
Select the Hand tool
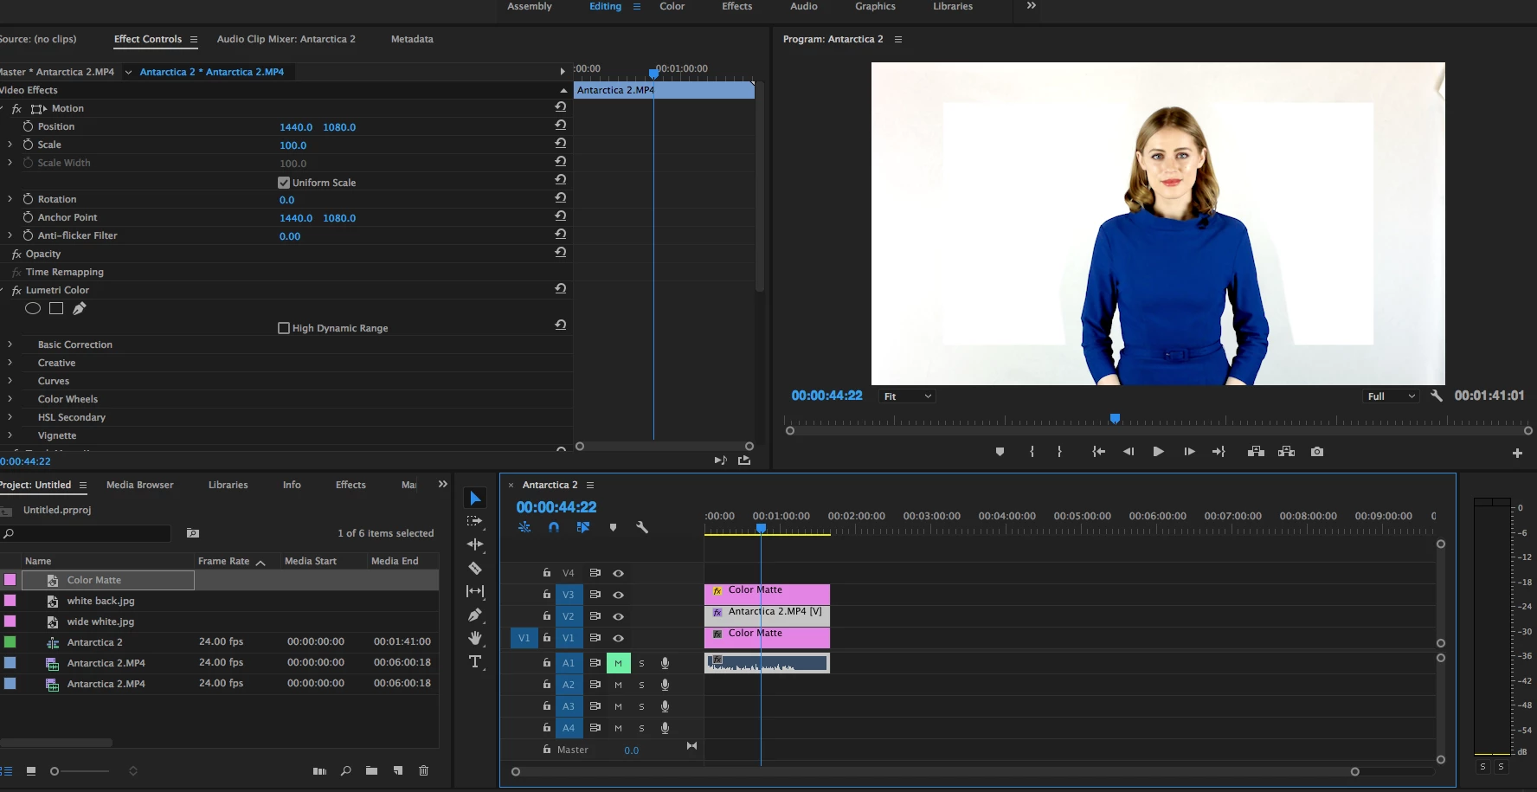[475, 638]
